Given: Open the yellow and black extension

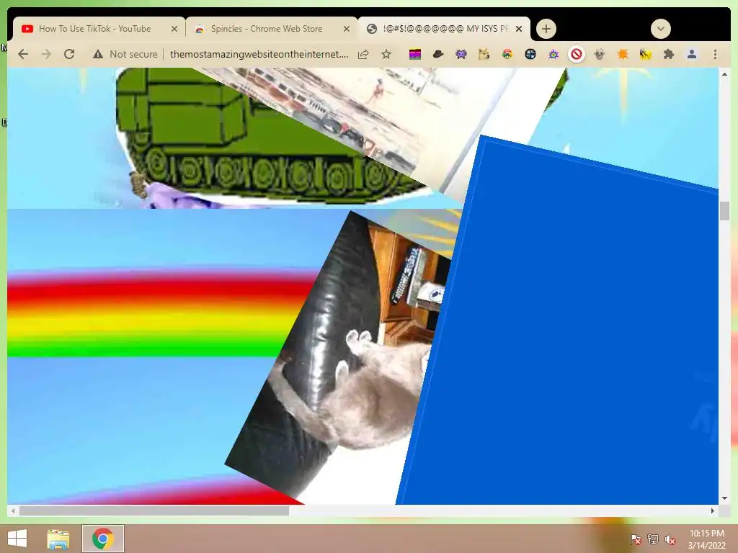Looking at the screenshot, I should (x=646, y=55).
